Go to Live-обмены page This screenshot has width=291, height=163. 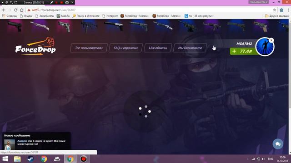point(158,48)
